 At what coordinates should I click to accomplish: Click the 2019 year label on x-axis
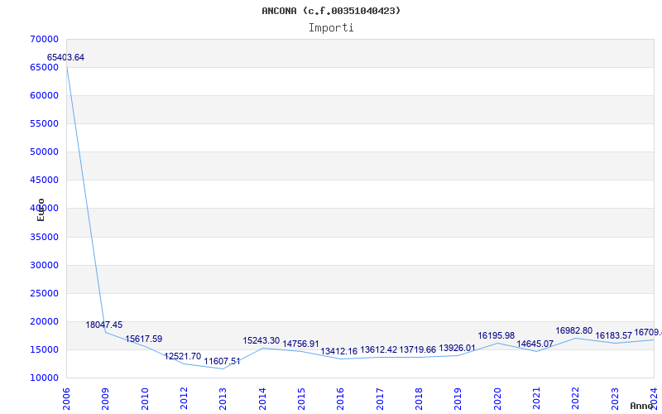point(458,399)
